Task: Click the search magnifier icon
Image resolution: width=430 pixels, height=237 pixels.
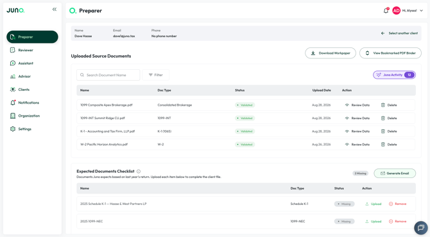Action: [x=82, y=75]
